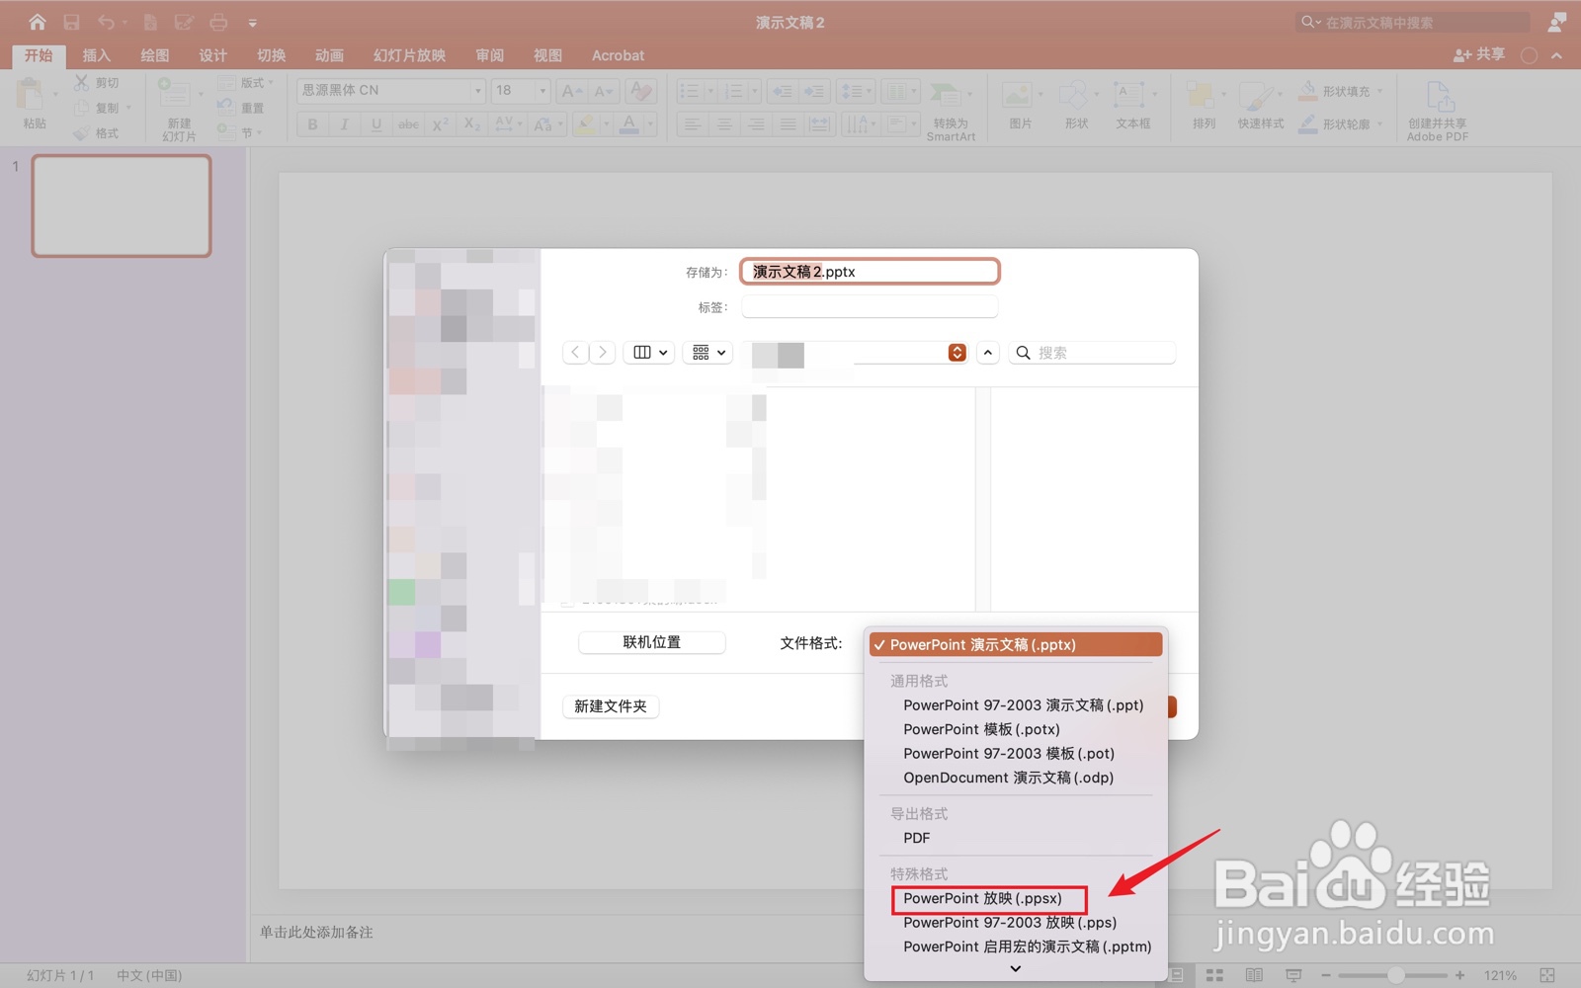Viewport: 1581px width, 988px height.
Task: Click the zoom in plus button
Action: coord(1459,975)
